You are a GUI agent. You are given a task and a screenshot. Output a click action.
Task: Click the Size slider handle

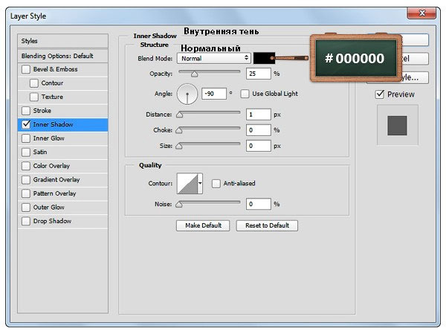point(178,146)
